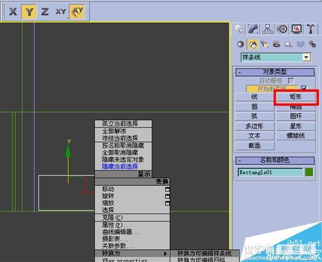Expand the 转换为 submenu arrow
The width and height of the screenshot is (322, 262).
point(165,254)
